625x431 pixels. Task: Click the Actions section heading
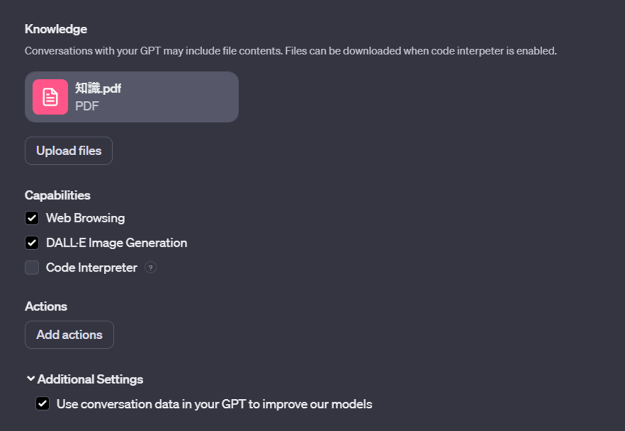46,306
